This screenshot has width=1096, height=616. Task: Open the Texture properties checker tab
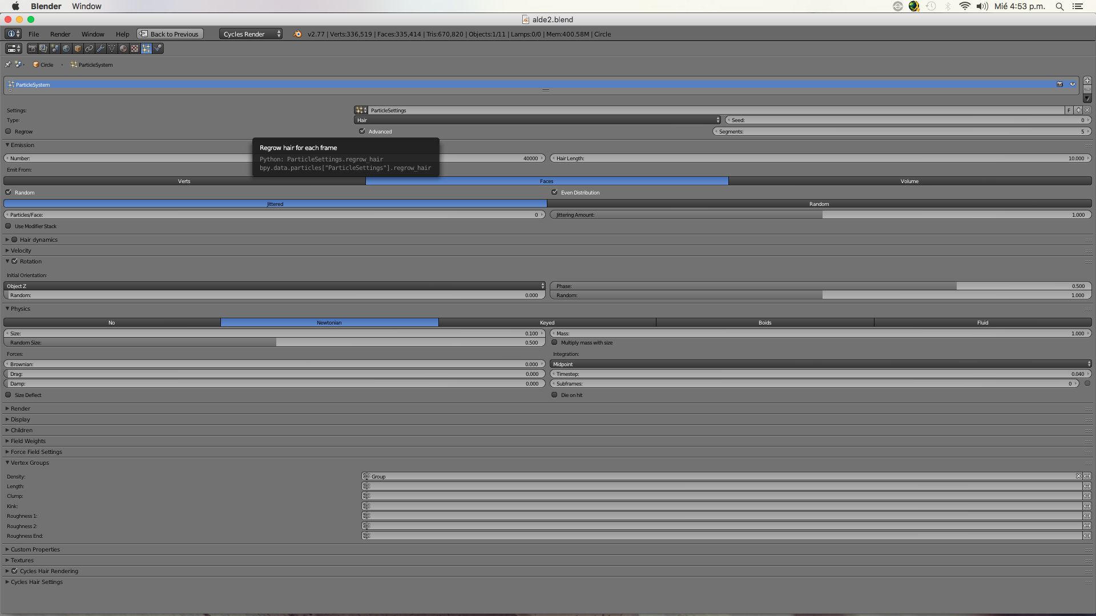[135, 48]
